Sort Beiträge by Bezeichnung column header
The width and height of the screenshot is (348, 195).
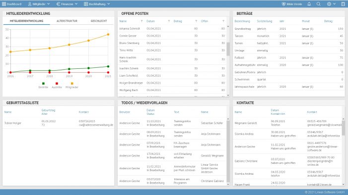coord(242,21)
